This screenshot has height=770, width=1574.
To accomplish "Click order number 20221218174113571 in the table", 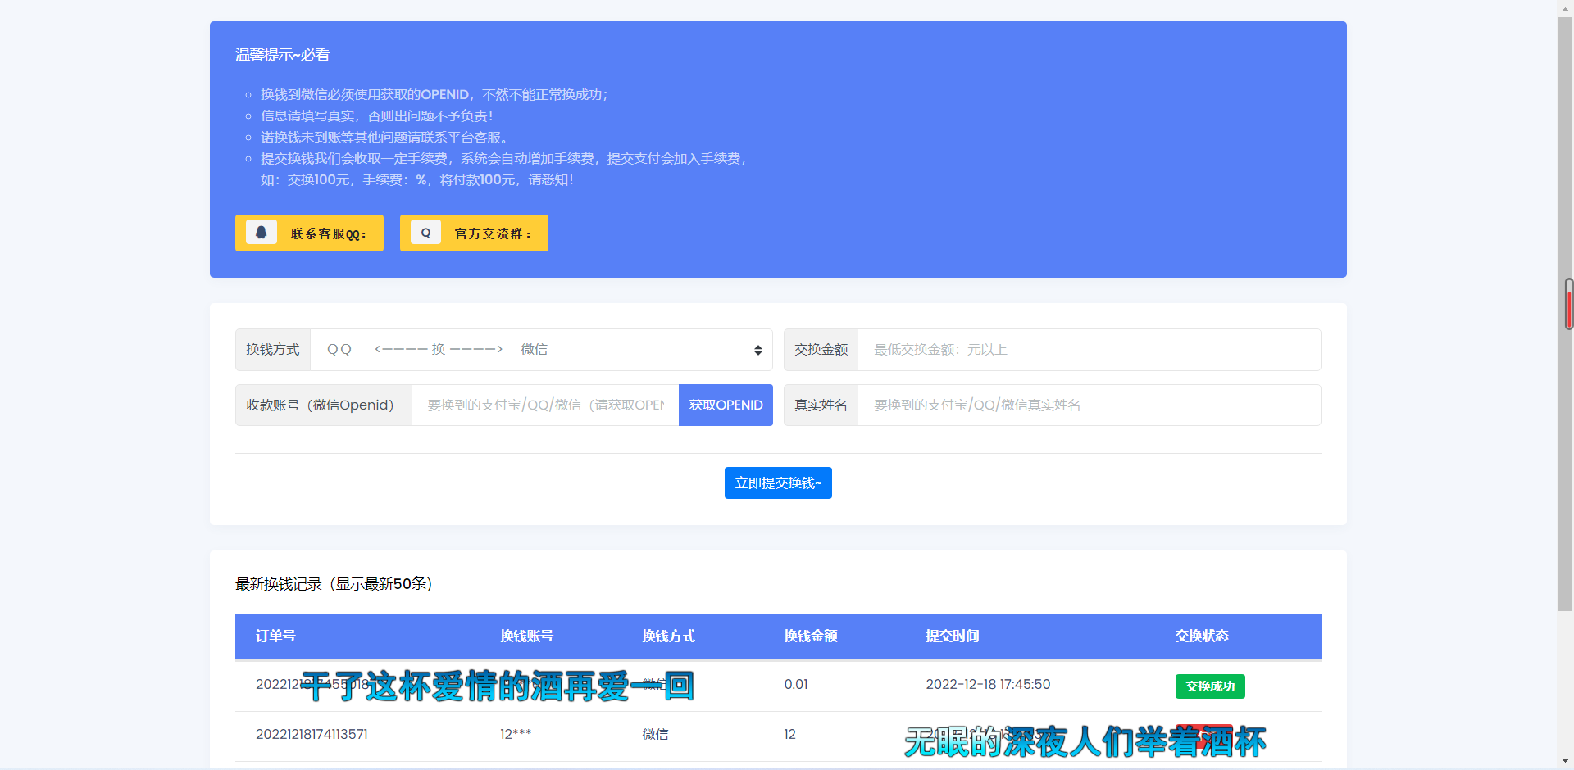I will [x=312, y=734].
